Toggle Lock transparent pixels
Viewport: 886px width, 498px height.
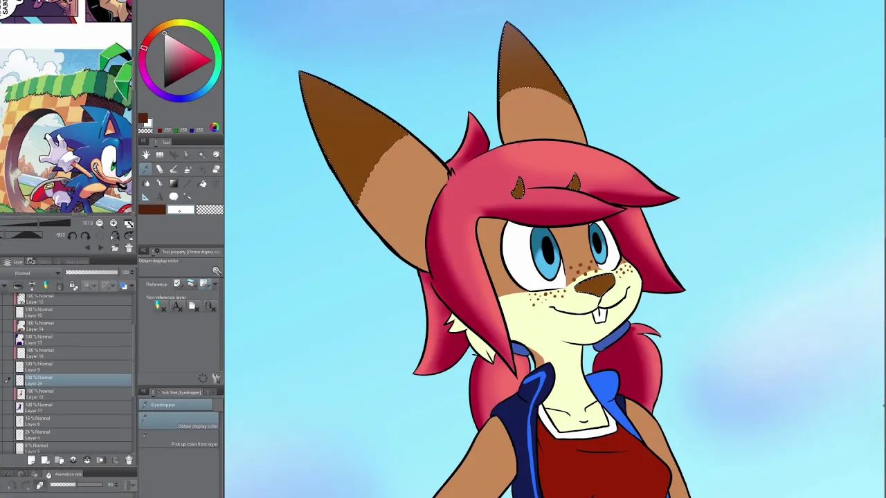click(73, 286)
